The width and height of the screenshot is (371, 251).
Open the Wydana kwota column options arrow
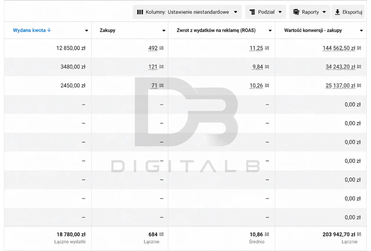tap(87, 31)
